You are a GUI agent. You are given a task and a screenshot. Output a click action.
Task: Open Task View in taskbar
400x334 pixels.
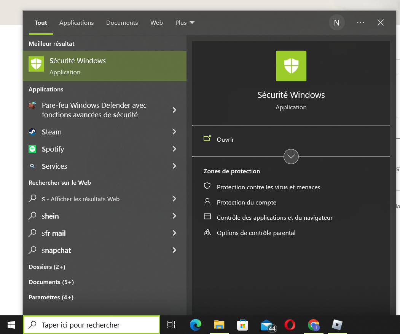(171, 325)
